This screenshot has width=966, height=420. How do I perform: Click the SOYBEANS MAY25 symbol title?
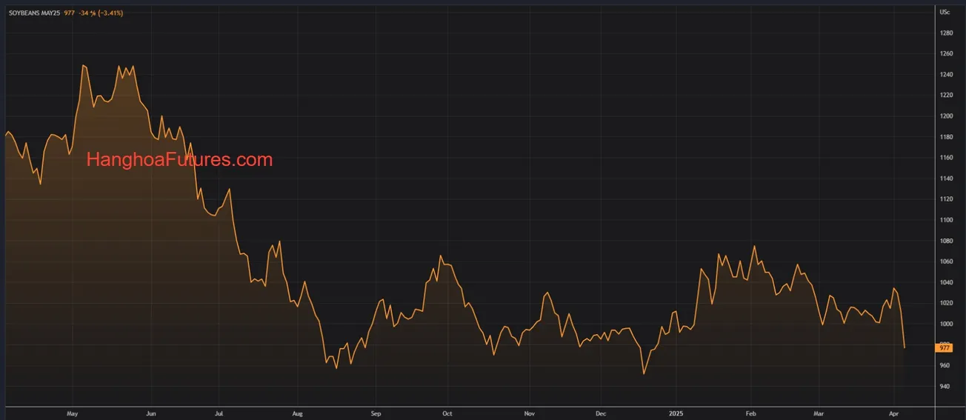click(x=35, y=13)
